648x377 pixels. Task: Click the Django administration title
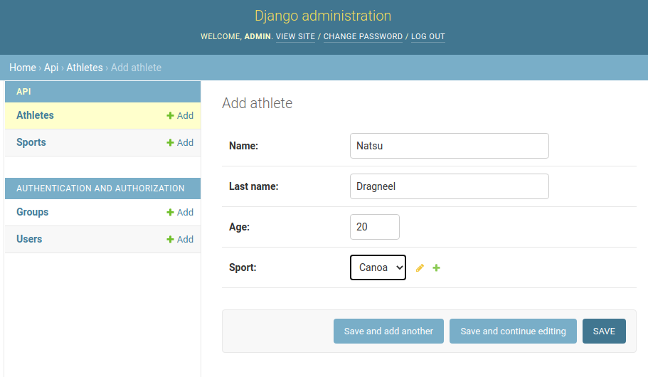coord(323,16)
